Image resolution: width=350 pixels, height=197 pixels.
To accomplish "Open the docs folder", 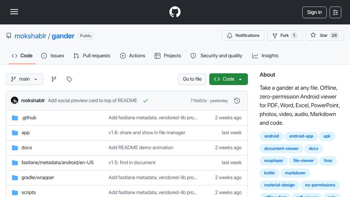I will click(27, 148).
